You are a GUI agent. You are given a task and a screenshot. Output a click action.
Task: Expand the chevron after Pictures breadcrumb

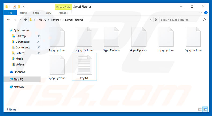click(63, 20)
